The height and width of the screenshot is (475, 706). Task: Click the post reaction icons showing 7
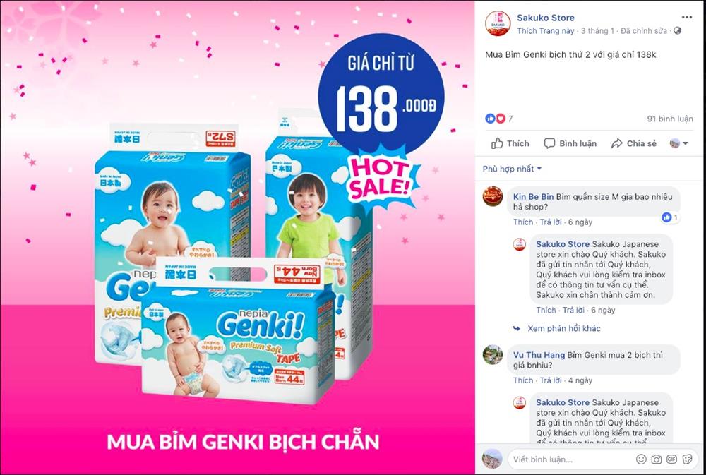[499, 119]
